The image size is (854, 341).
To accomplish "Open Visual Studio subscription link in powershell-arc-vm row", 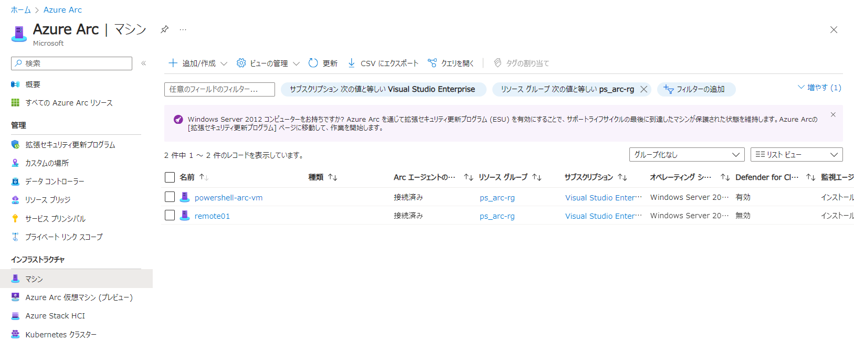I will click(x=604, y=198).
